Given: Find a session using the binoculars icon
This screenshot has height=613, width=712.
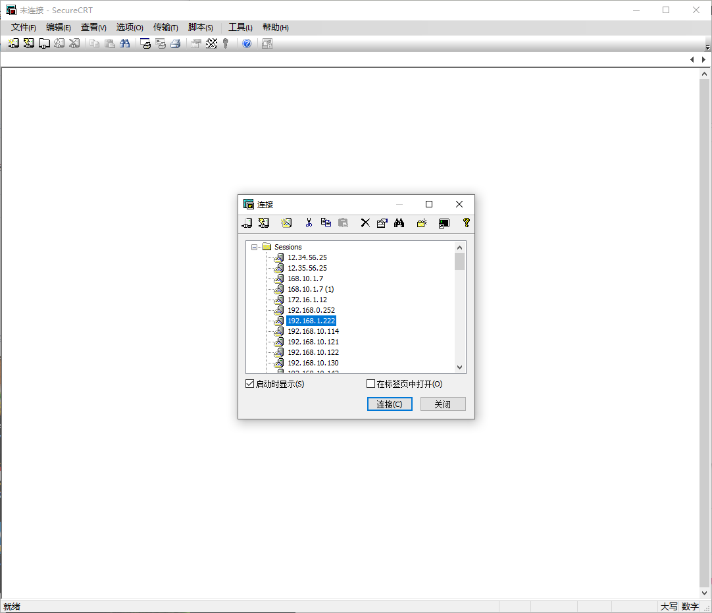Looking at the screenshot, I should 399,223.
